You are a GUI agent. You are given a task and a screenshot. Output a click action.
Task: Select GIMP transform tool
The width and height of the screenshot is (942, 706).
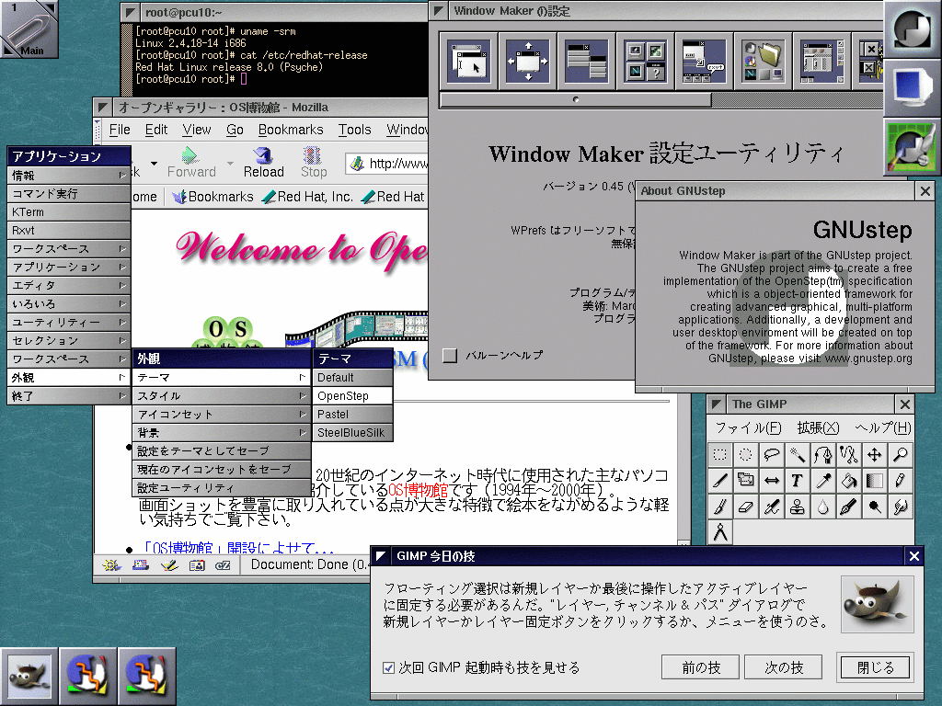745,480
